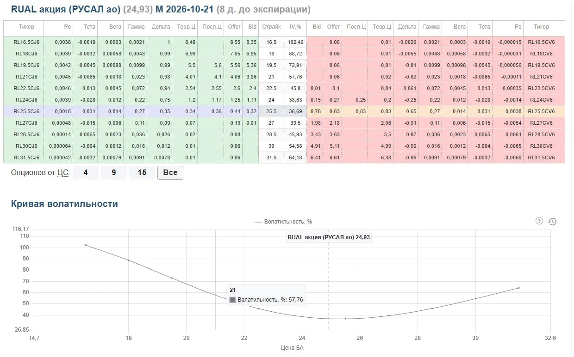Click put bid price 6,41

point(316,157)
